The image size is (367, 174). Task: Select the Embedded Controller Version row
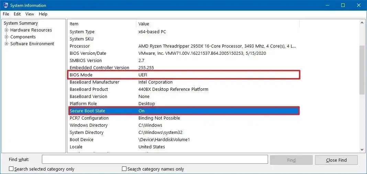[x=184, y=67]
